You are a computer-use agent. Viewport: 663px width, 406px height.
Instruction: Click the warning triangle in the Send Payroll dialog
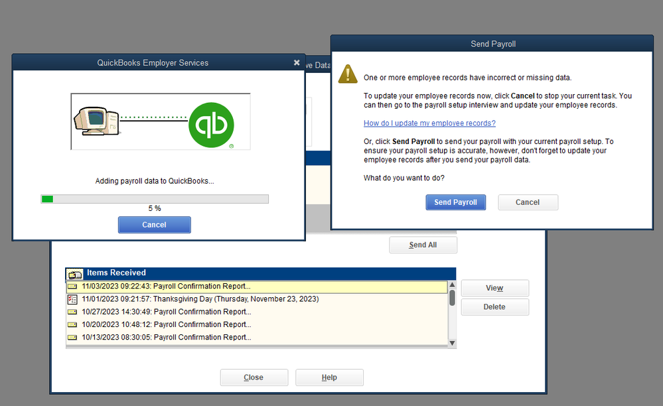pyautogui.click(x=348, y=74)
